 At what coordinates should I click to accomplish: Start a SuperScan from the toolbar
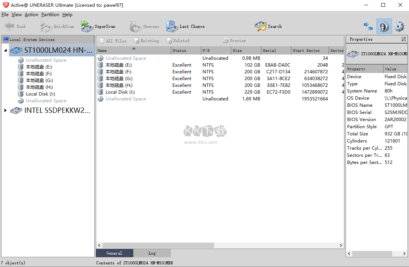[x=98, y=26]
